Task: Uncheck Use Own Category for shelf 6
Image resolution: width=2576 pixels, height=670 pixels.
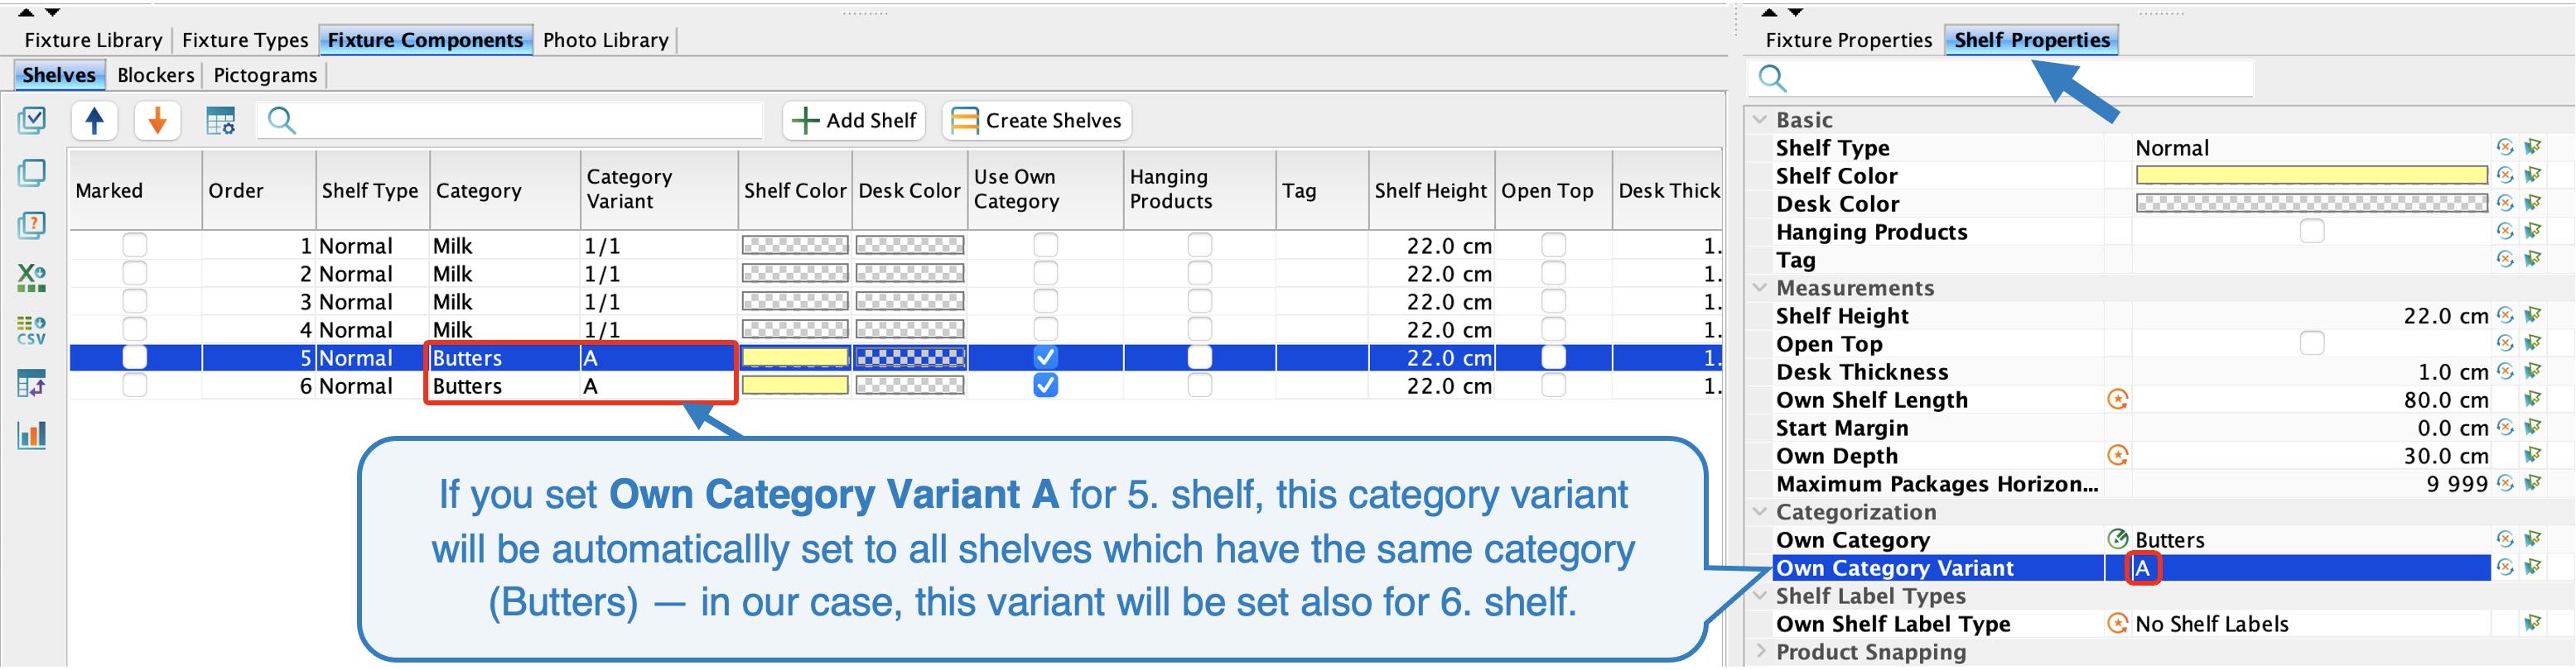Action: pyautogui.click(x=1045, y=385)
